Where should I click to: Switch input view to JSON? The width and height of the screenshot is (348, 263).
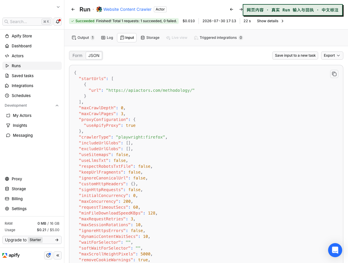pyautogui.click(x=94, y=56)
